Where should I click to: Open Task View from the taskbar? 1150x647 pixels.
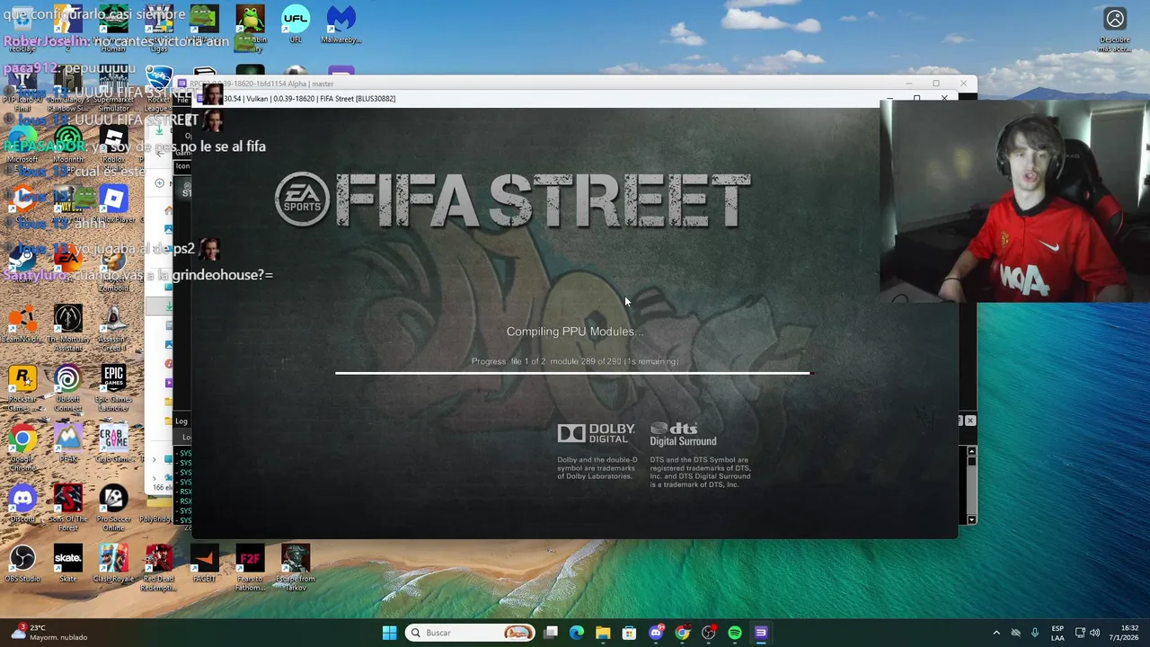tap(551, 633)
